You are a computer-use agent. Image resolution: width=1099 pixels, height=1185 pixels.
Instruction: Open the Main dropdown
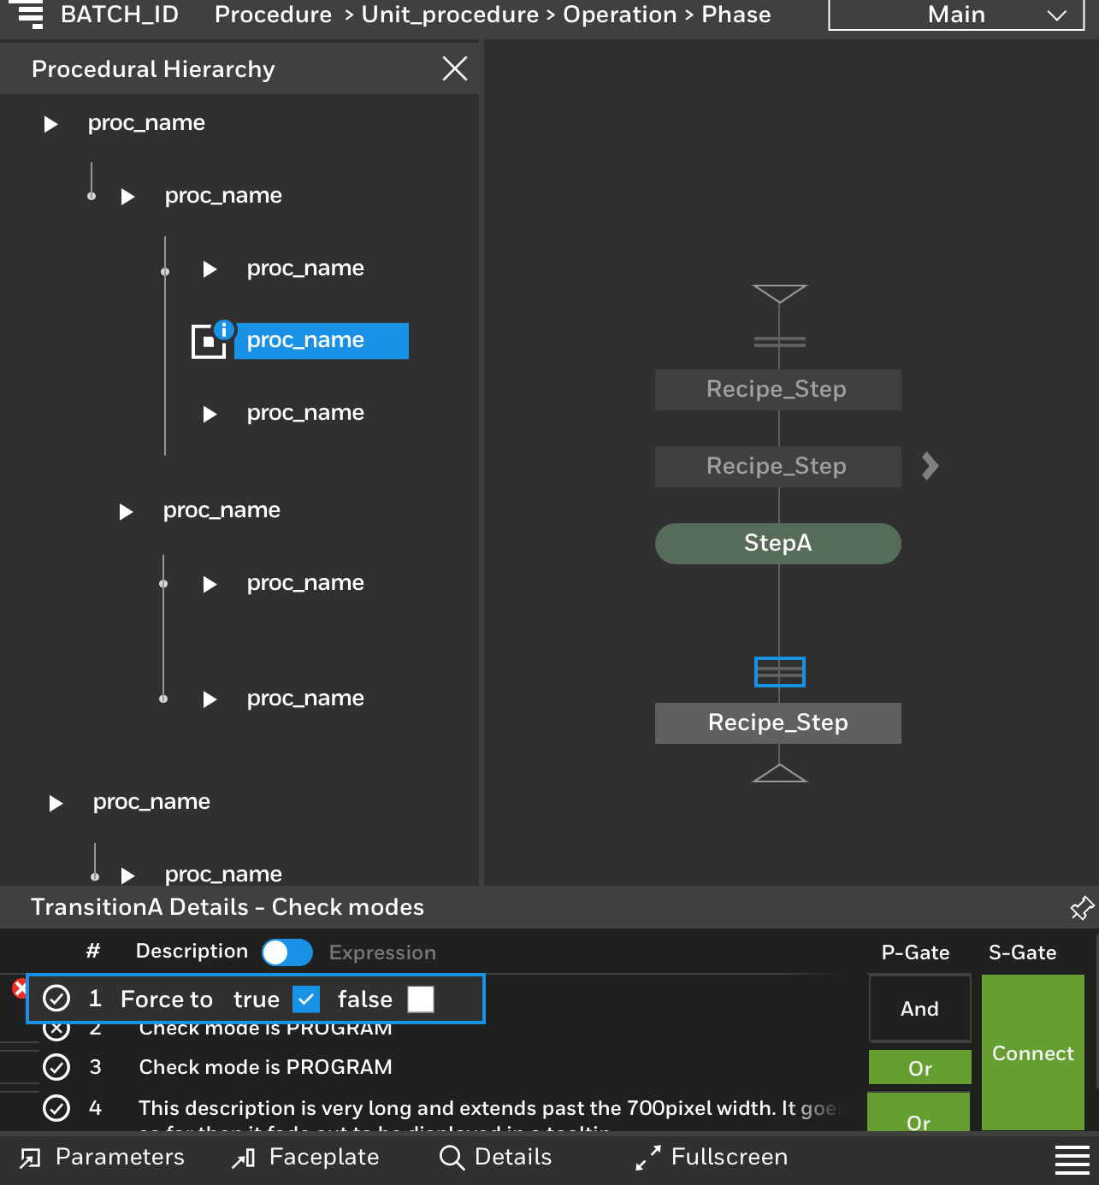[956, 15]
